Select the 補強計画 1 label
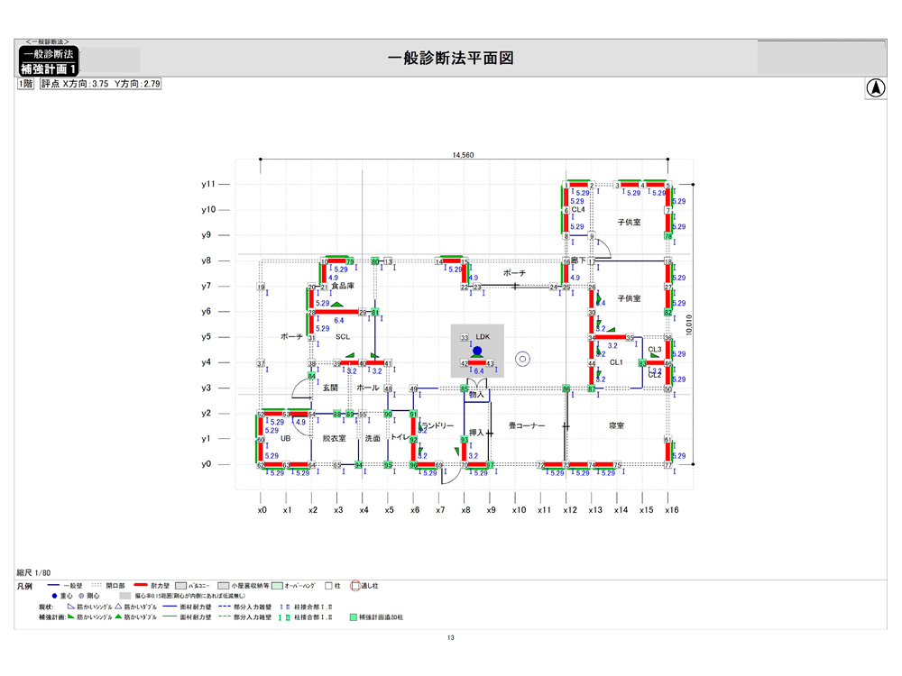This screenshot has width=902, height=676. 49,69
